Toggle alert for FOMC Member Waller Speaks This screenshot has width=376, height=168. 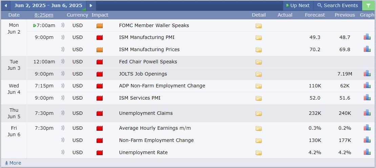pos(63,25)
